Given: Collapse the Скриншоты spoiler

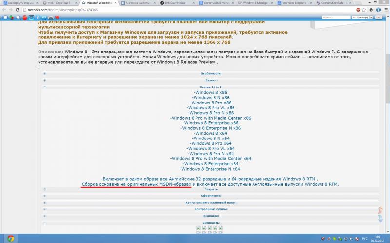Looking at the screenshot, I should tap(211, 223).
